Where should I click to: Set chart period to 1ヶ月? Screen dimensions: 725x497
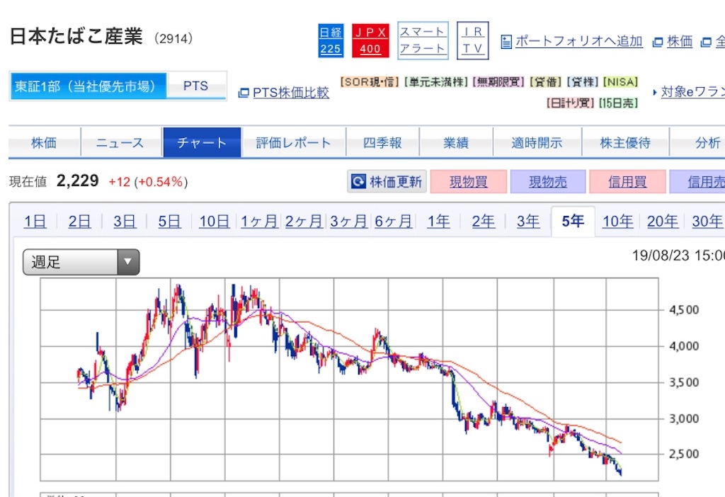[x=259, y=222]
